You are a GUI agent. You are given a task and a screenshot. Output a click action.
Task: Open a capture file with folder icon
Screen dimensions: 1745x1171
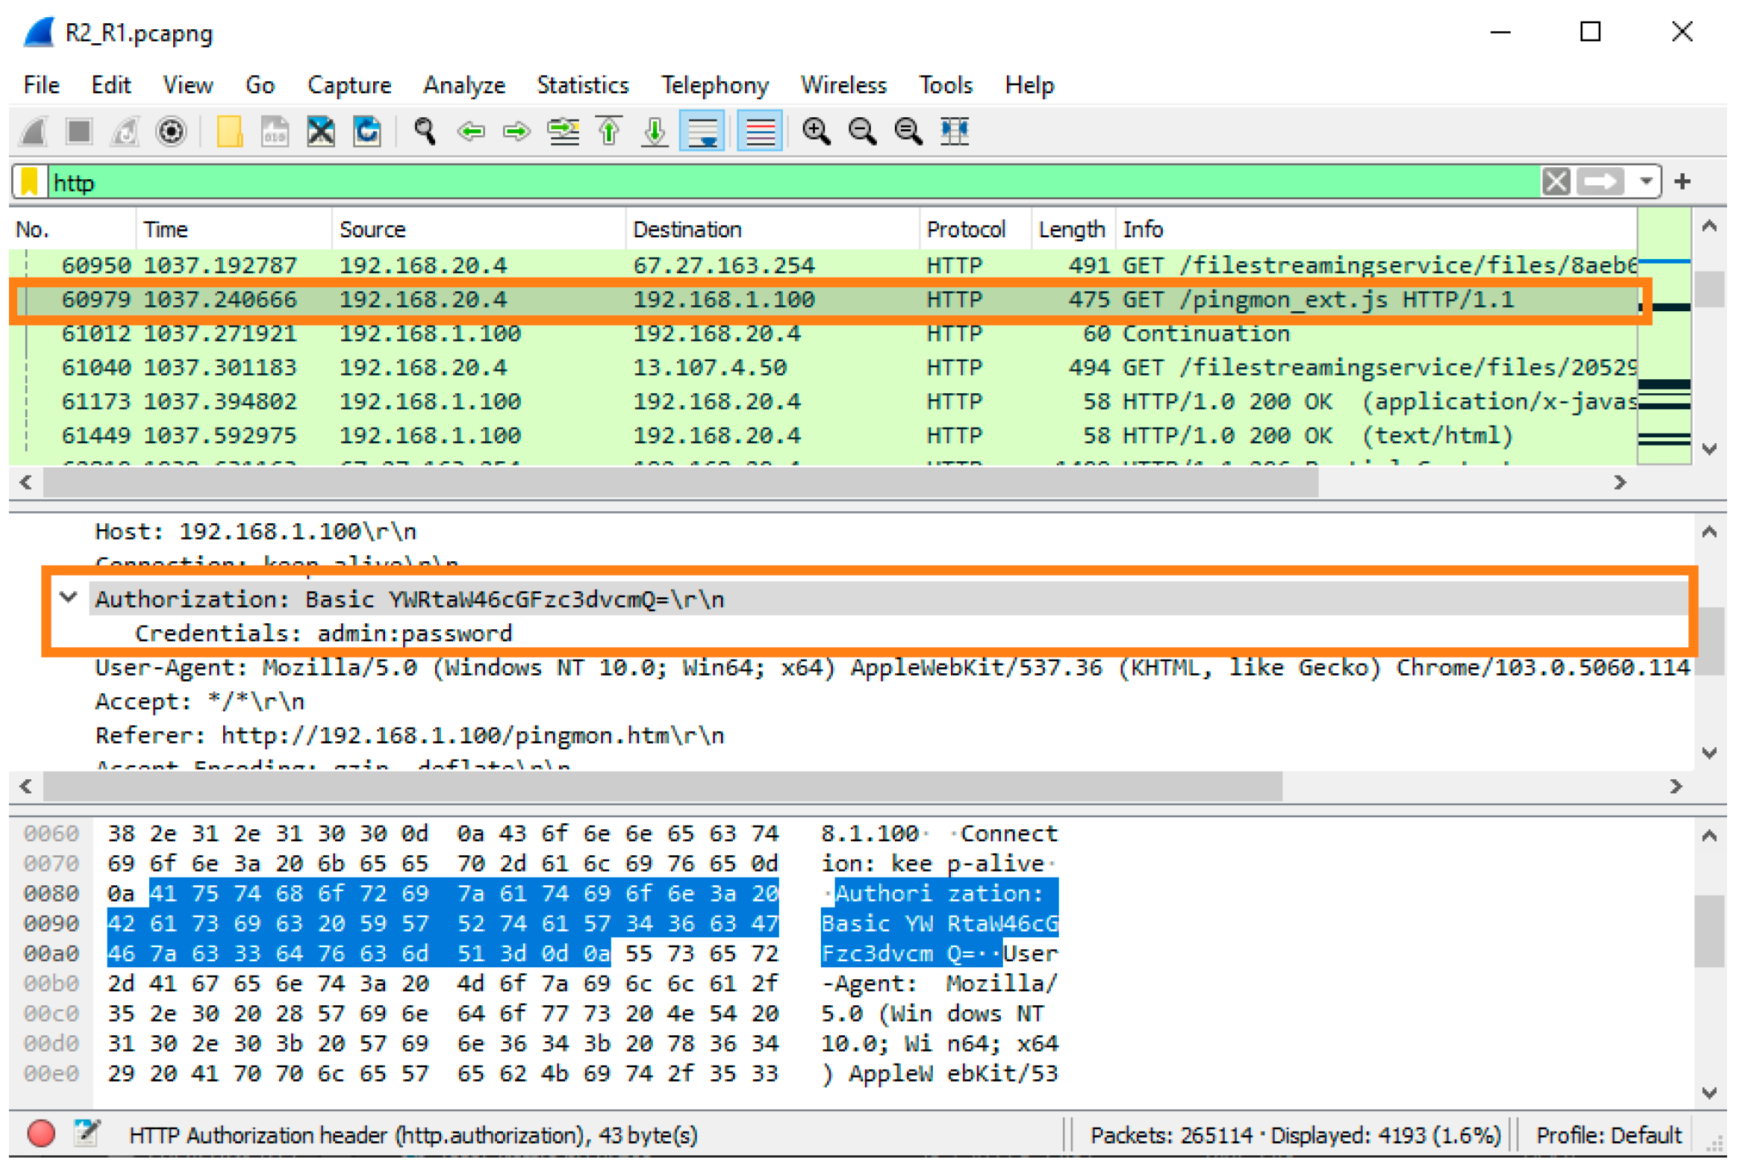(229, 131)
